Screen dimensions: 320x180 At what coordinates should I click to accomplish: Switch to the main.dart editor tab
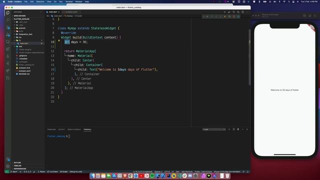pos(53,12)
